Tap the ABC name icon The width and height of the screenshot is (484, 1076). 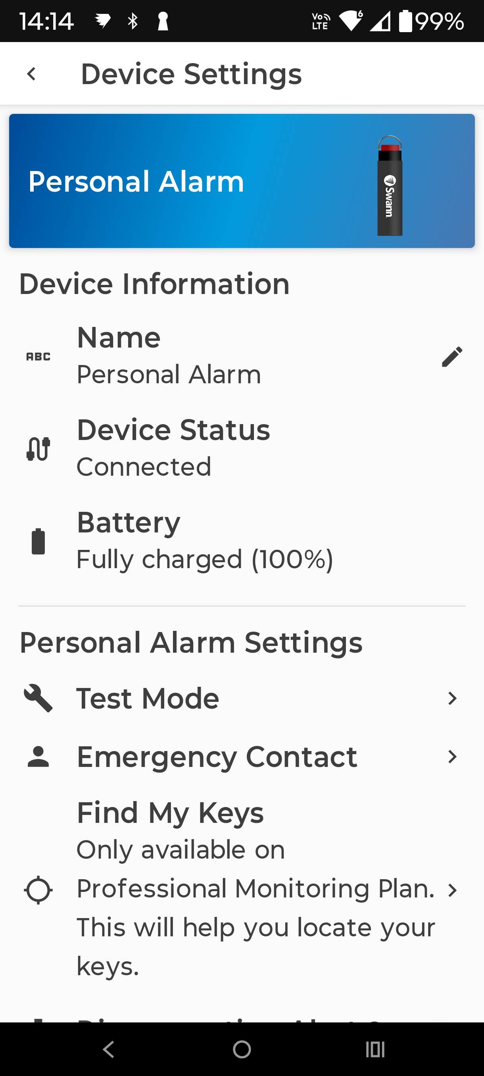coord(38,357)
